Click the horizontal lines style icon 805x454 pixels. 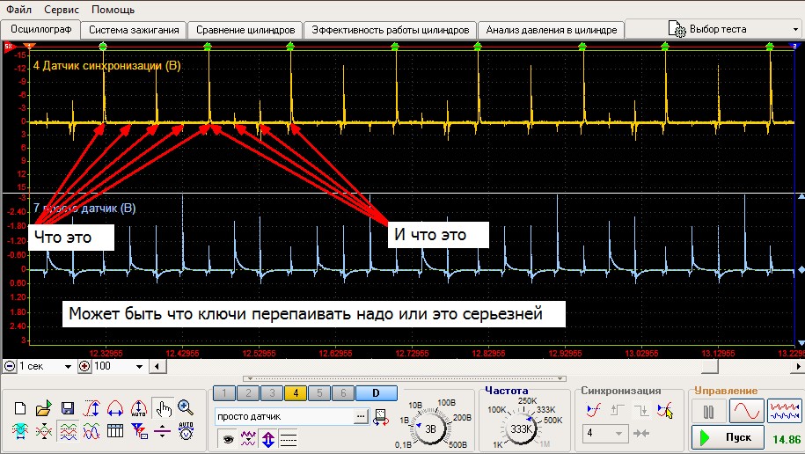coord(289,439)
